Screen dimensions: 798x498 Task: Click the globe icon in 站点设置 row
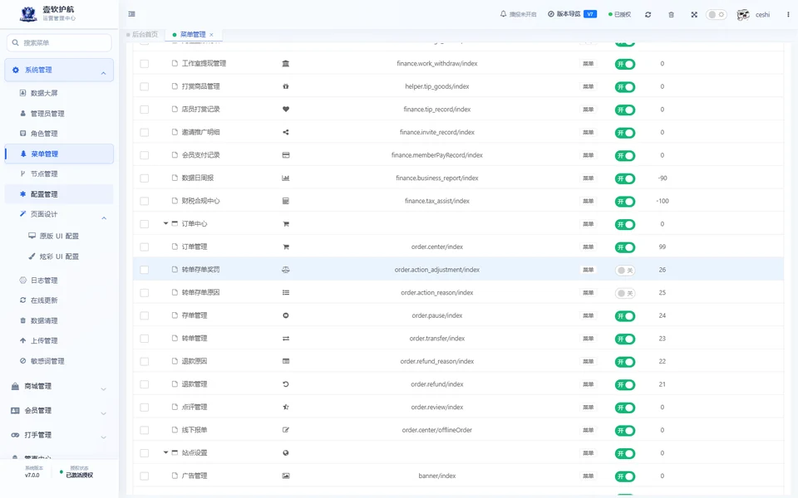coord(285,453)
